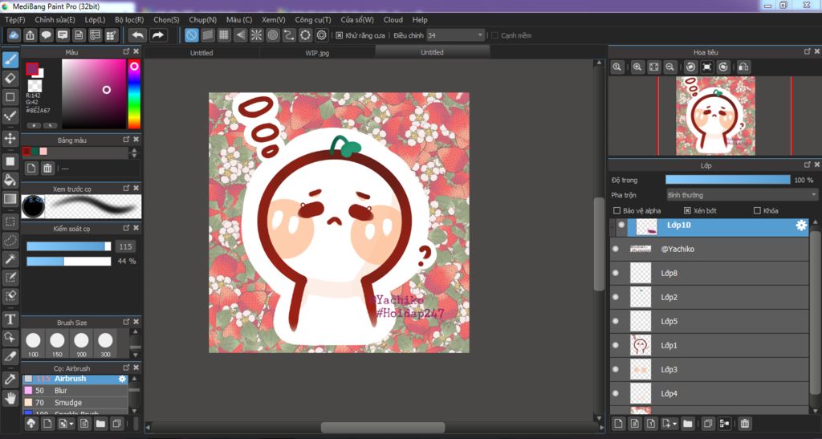Enable Bảo vệ alpha checkbox
The width and height of the screenshot is (822, 439).
click(617, 210)
